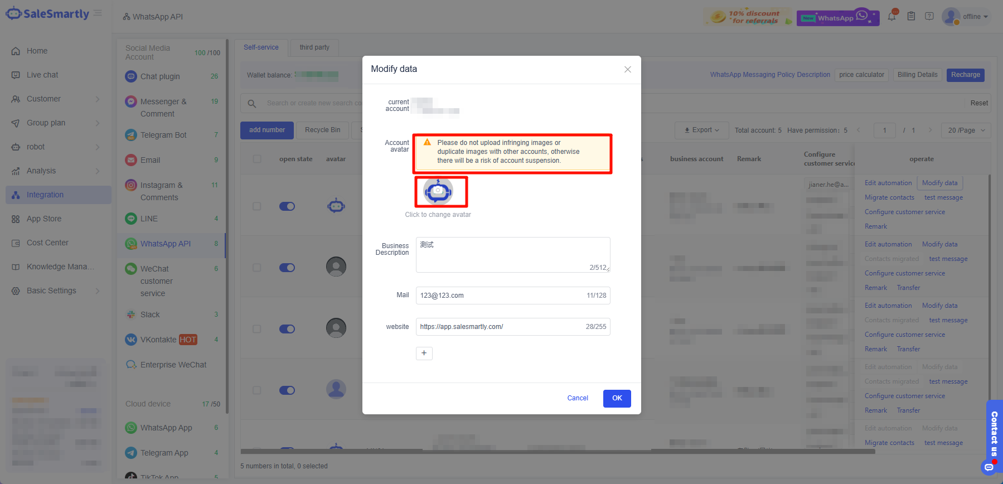
Task: Click the SaleSmartly logo
Action: pyautogui.click(x=47, y=14)
